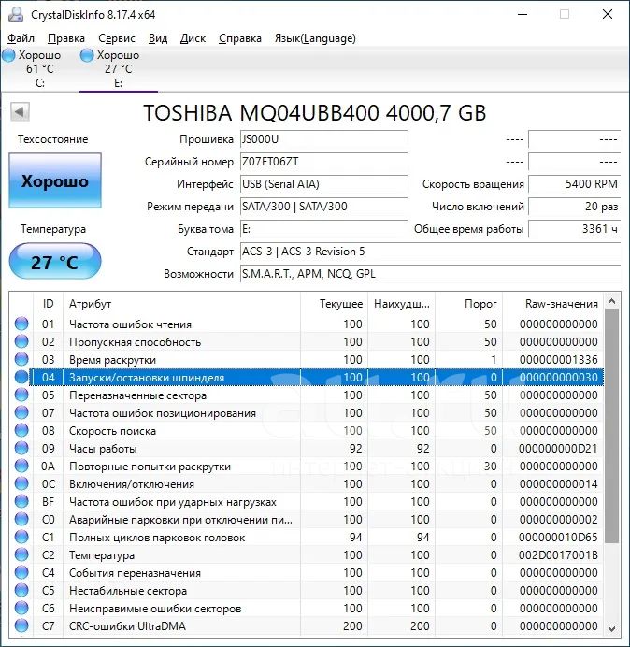Click status orb for attribute 0C row
The image size is (630, 647).
click(21, 483)
